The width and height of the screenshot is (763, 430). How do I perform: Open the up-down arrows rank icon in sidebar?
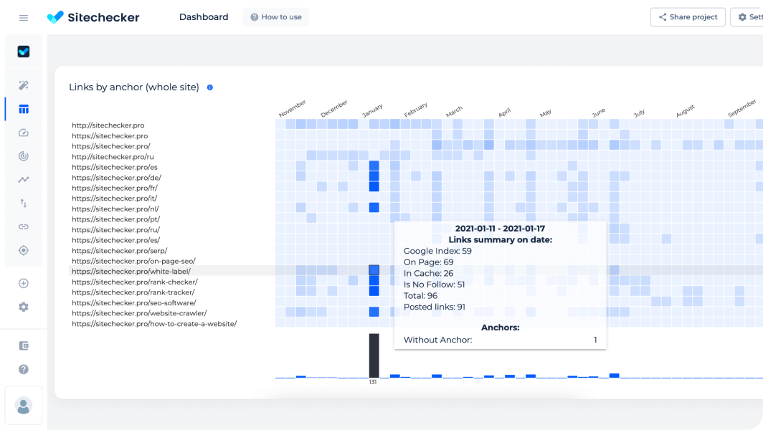pos(24,204)
